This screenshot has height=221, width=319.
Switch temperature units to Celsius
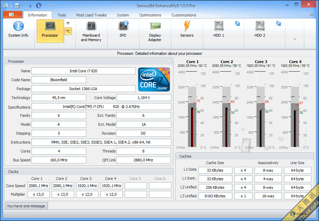pos(68,31)
